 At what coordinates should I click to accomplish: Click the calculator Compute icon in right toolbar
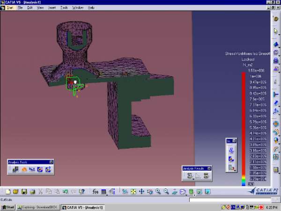click(276, 170)
